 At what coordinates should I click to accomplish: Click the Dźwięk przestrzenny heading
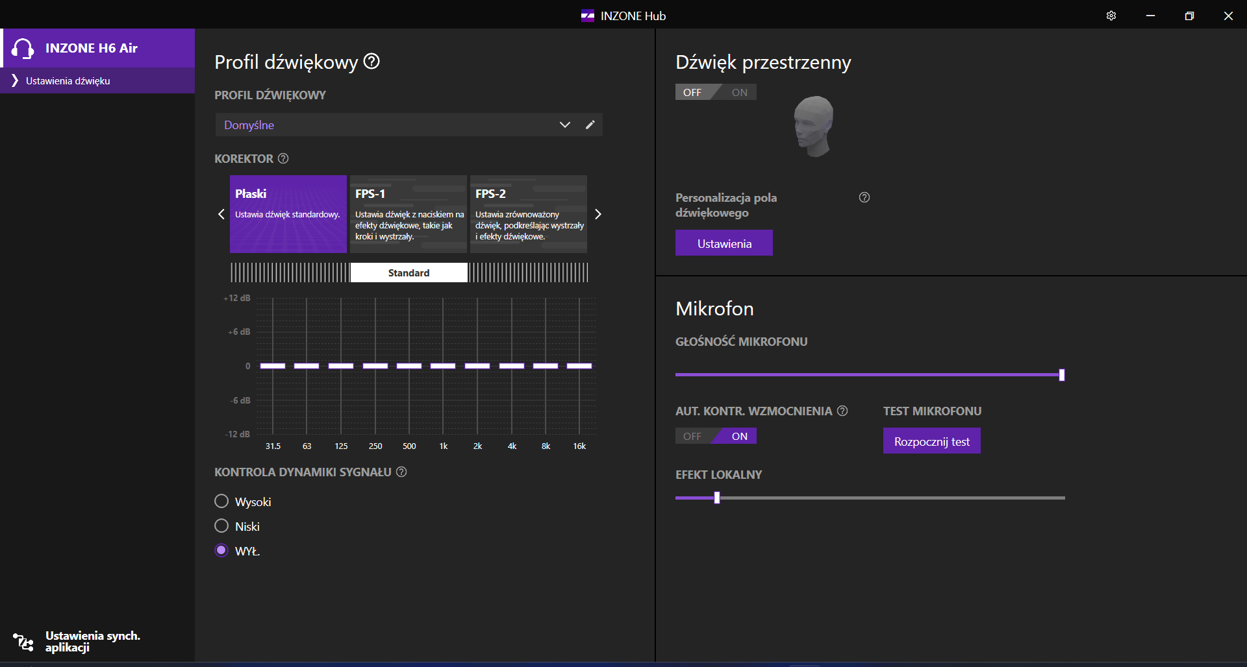763,62
